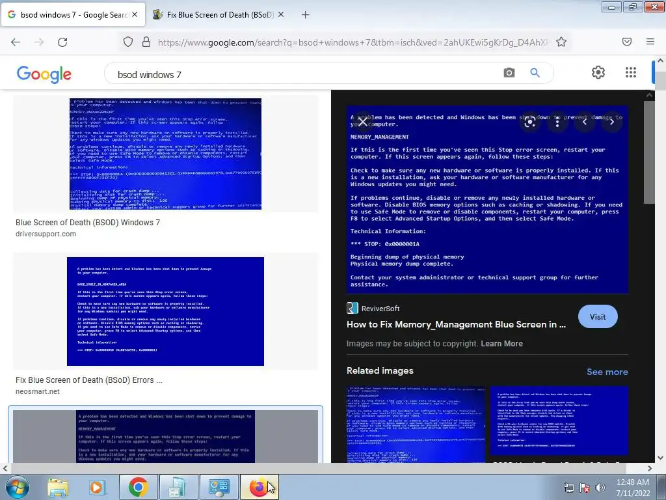Click the Google logo
The image size is (666, 500).
(44, 74)
